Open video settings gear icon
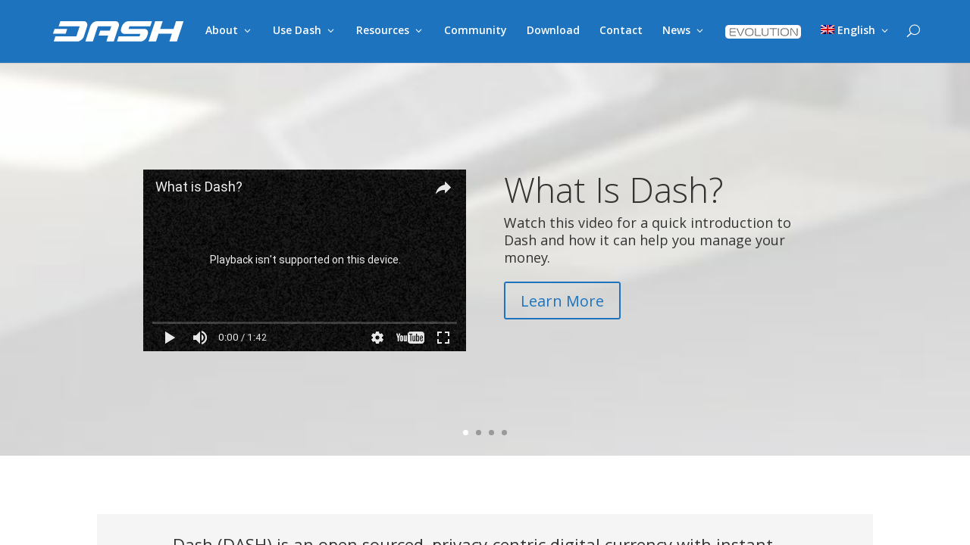The width and height of the screenshot is (970, 545). (x=377, y=338)
